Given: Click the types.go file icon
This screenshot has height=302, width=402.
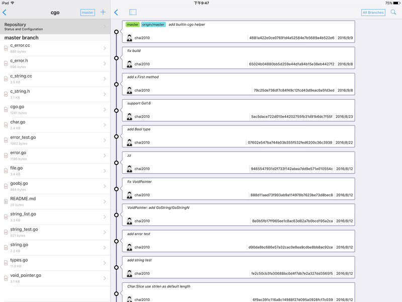Looking at the screenshot, I should coord(6,263).
